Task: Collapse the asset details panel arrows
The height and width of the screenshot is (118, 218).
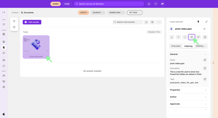Action: tap(207, 22)
